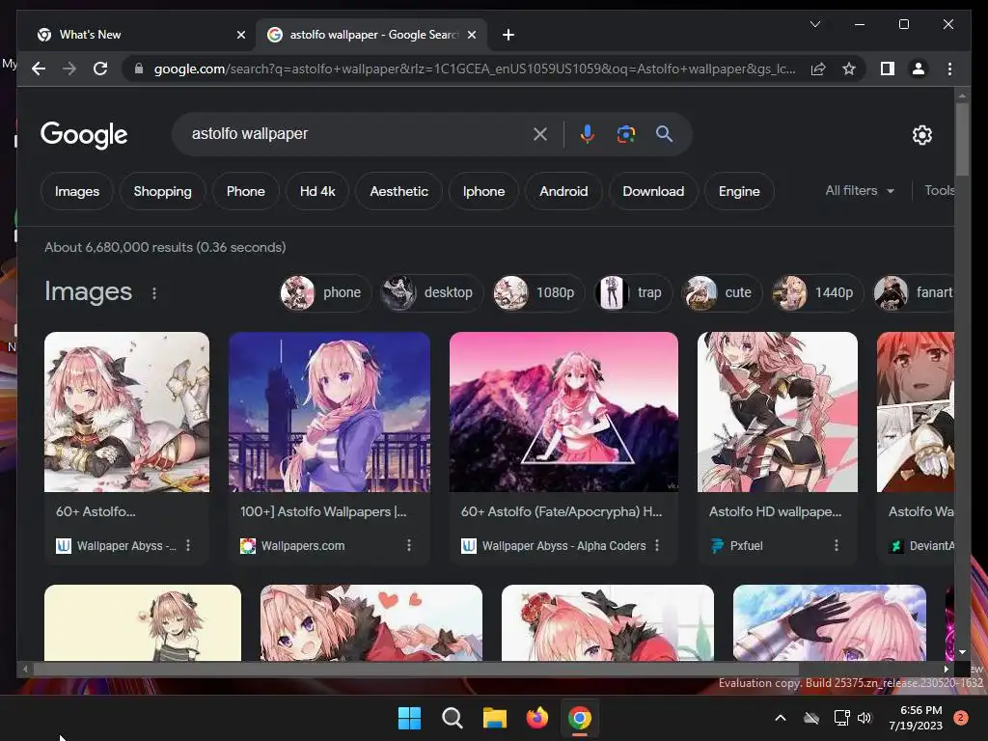Refine images with 1440p chip
This screenshot has width=988, height=741.
pos(817,292)
